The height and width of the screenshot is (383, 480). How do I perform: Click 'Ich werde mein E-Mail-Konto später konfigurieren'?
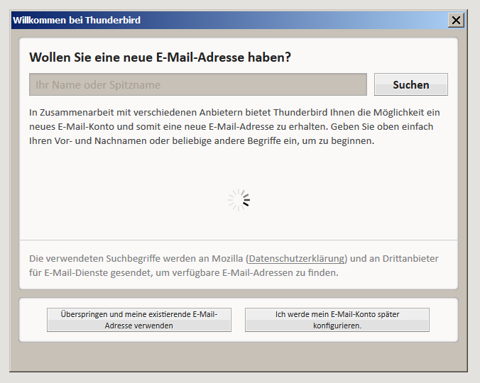tap(337, 320)
